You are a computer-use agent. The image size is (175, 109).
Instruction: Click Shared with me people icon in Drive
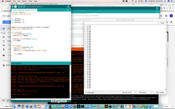(4, 37)
